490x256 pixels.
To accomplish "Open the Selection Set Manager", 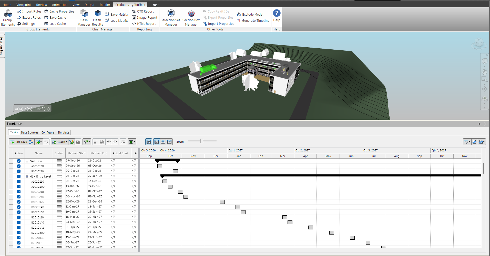I will tap(171, 17).
